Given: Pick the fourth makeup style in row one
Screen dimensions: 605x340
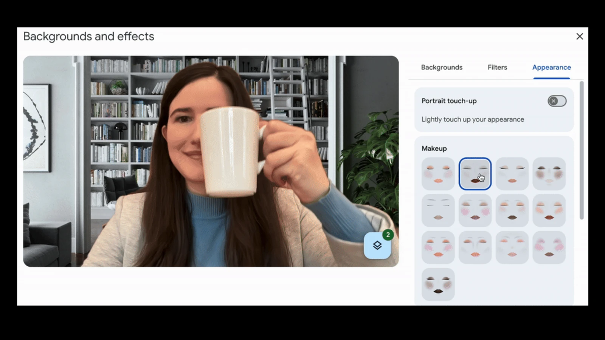Looking at the screenshot, I should (549, 174).
